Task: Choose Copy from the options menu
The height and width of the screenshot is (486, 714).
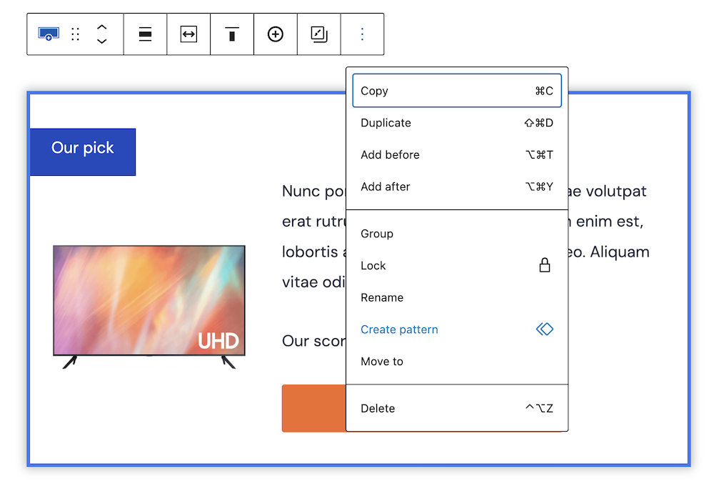Action: pos(457,91)
